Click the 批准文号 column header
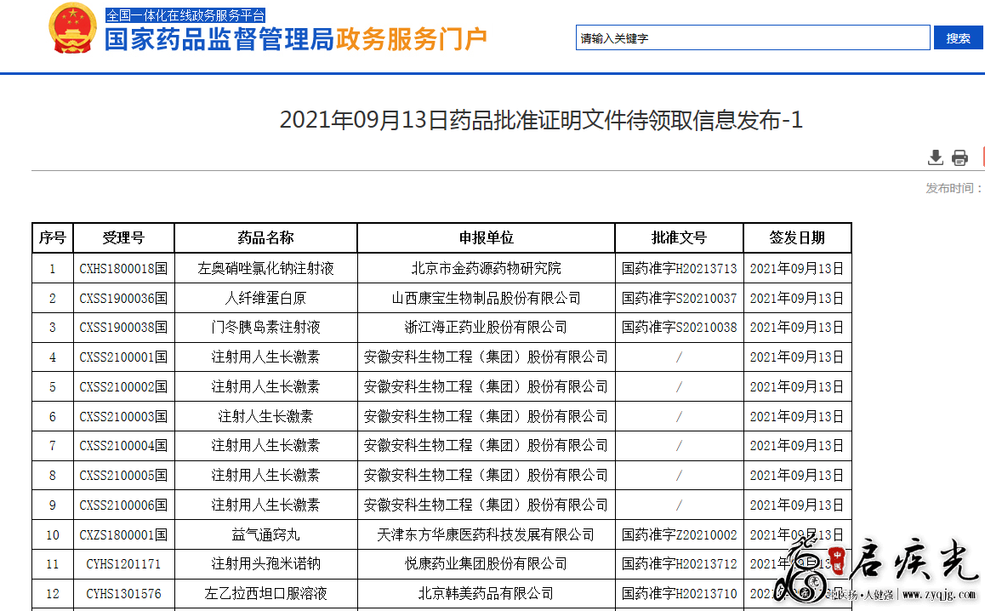Viewport: 985px width, 611px height. pos(679,237)
